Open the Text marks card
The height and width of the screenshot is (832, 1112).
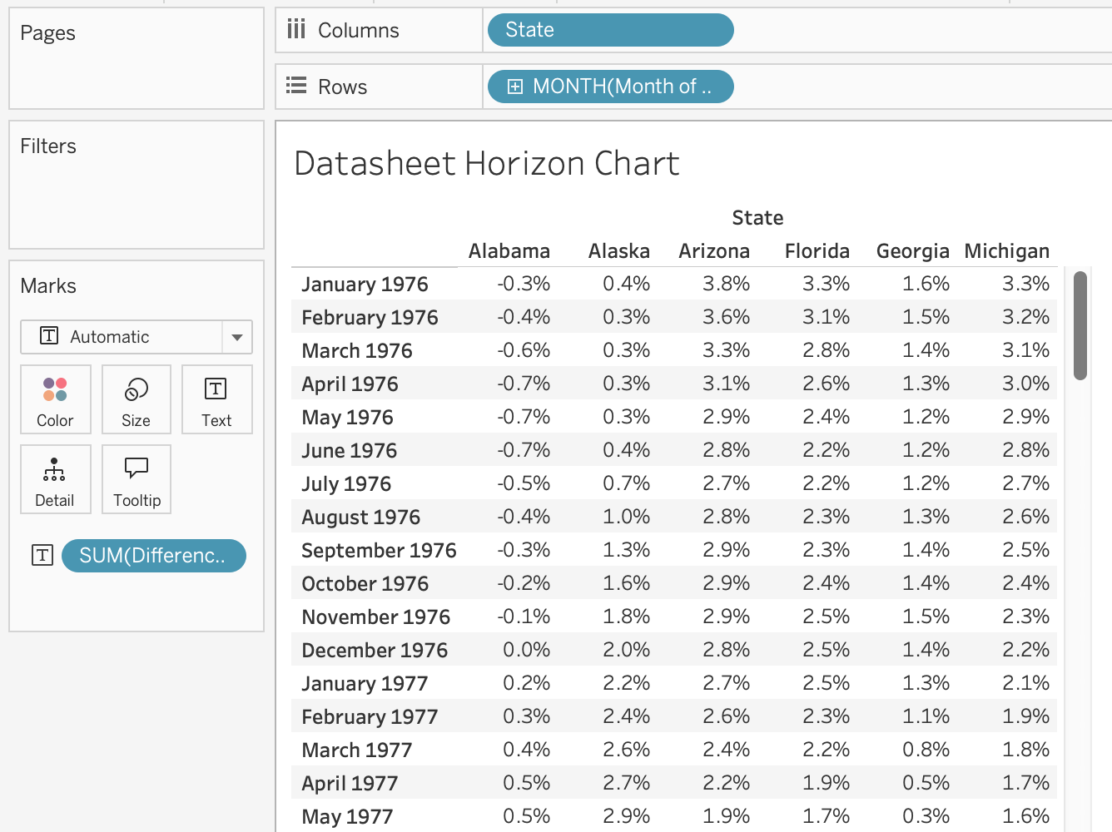click(216, 399)
